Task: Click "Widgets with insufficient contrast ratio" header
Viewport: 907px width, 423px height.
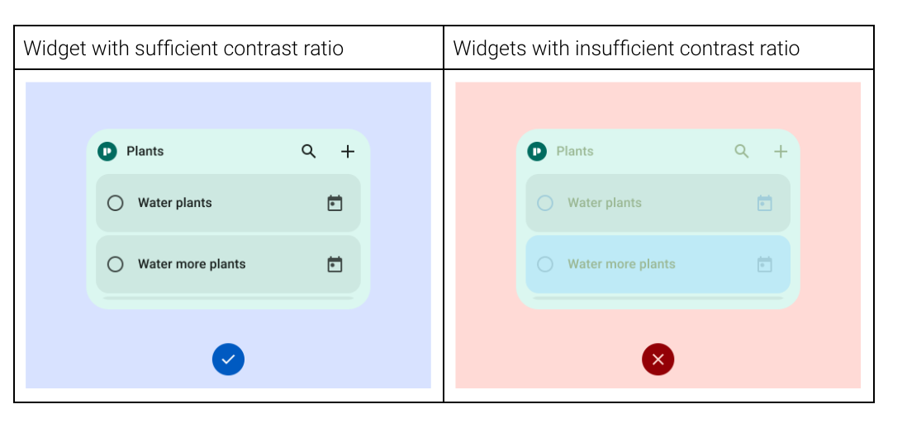Action: pyautogui.click(x=626, y=49)
